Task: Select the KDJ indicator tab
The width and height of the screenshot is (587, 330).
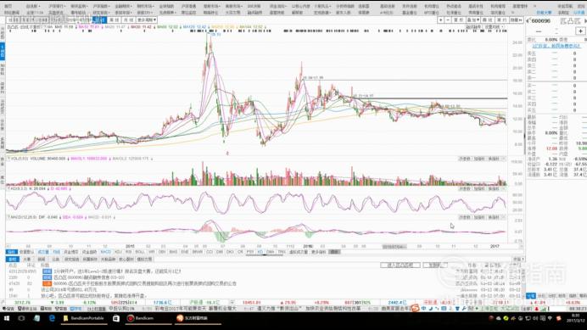Action: 118,252
